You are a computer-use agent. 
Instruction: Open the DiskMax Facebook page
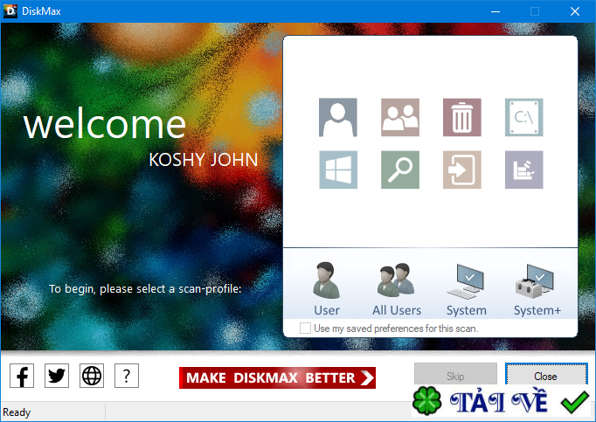[x=22, y=376]
